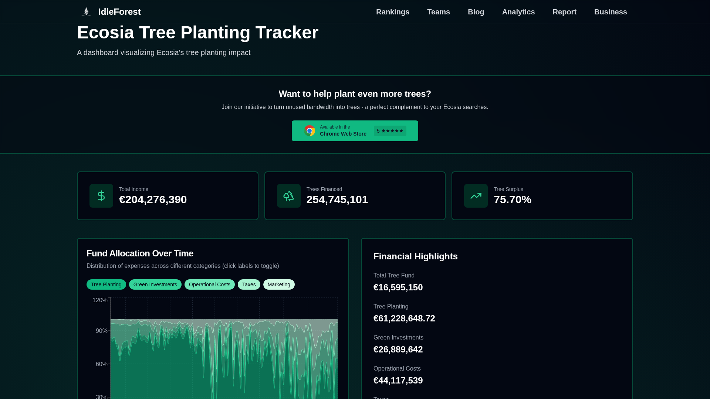Open the Analytics nav item
The image size is (710, 399).
518,12
